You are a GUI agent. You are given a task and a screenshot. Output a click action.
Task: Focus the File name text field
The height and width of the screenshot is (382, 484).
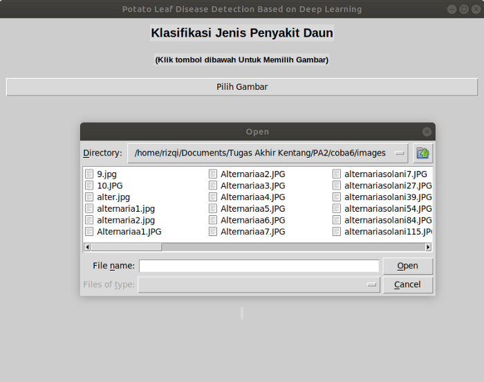pos(259,266)
